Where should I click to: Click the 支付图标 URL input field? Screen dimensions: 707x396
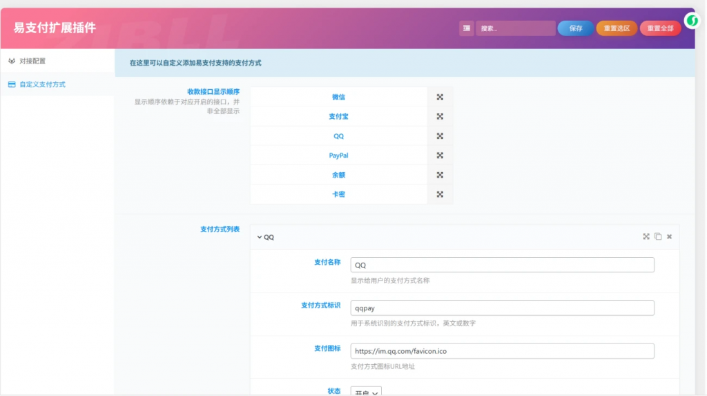[x=502, y=351]
